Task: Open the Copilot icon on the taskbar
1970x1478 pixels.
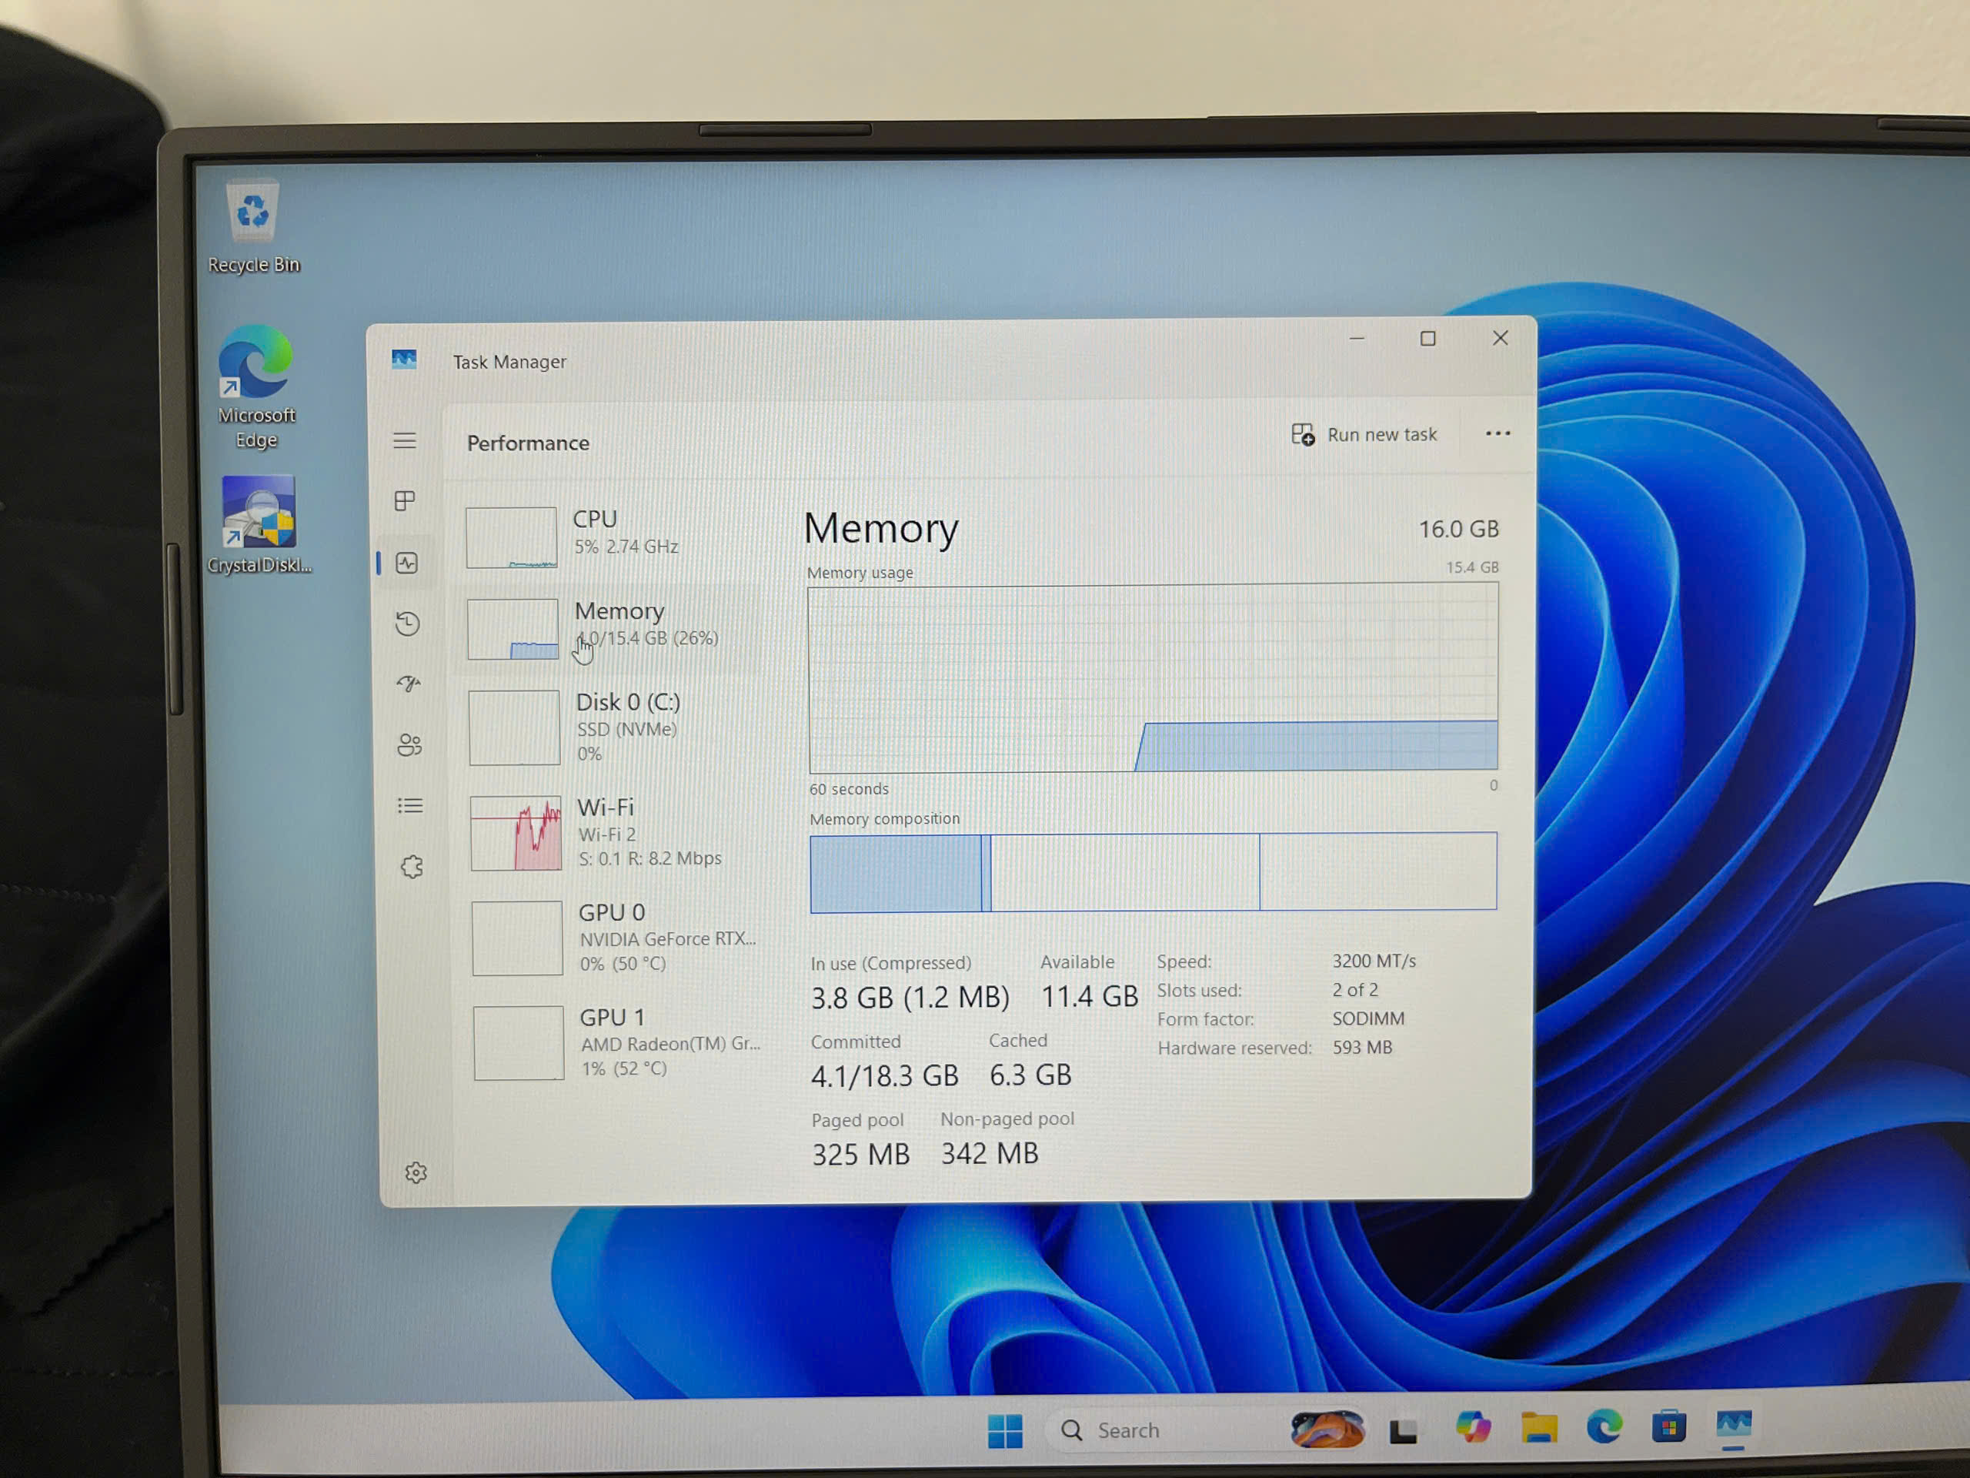Action: coord(1473,1427)
